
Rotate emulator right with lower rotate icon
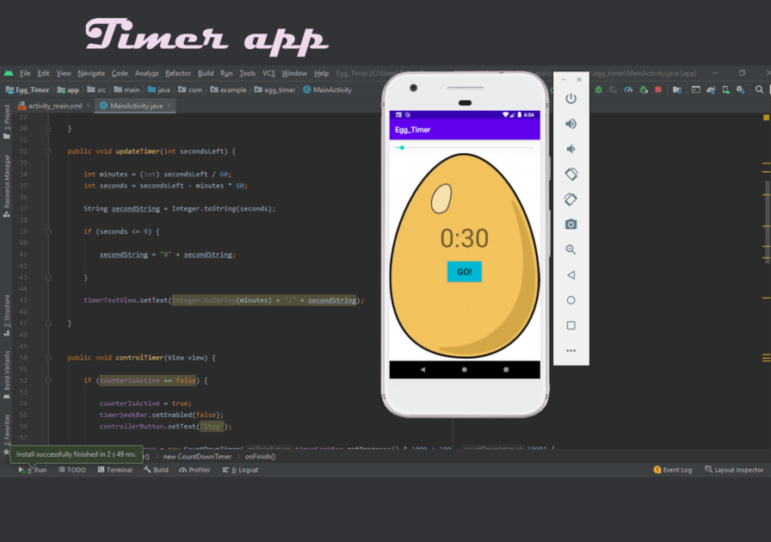tap(571, 200)
